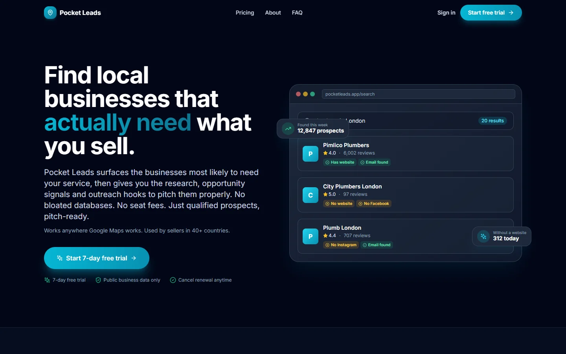Open the Pocket Leads brand name link
Viewport: 566px width, 354px height.
(80, 13)
